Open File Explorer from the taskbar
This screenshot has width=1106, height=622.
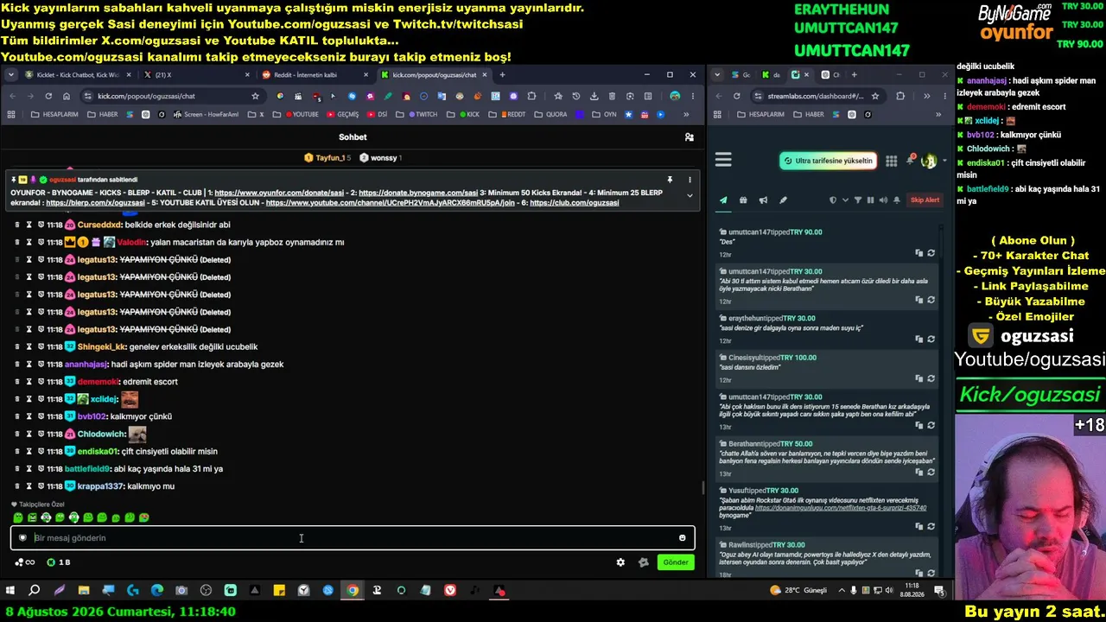click(84, 591)
